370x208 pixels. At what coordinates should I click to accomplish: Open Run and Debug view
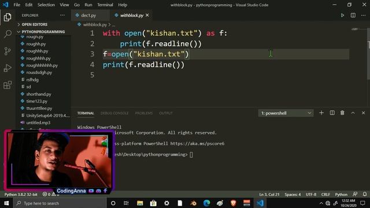[8, 68]
